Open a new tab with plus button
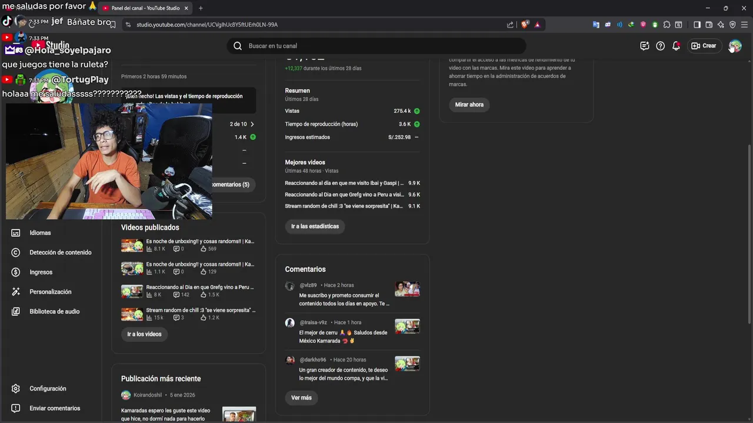 [x=201, y=8]
